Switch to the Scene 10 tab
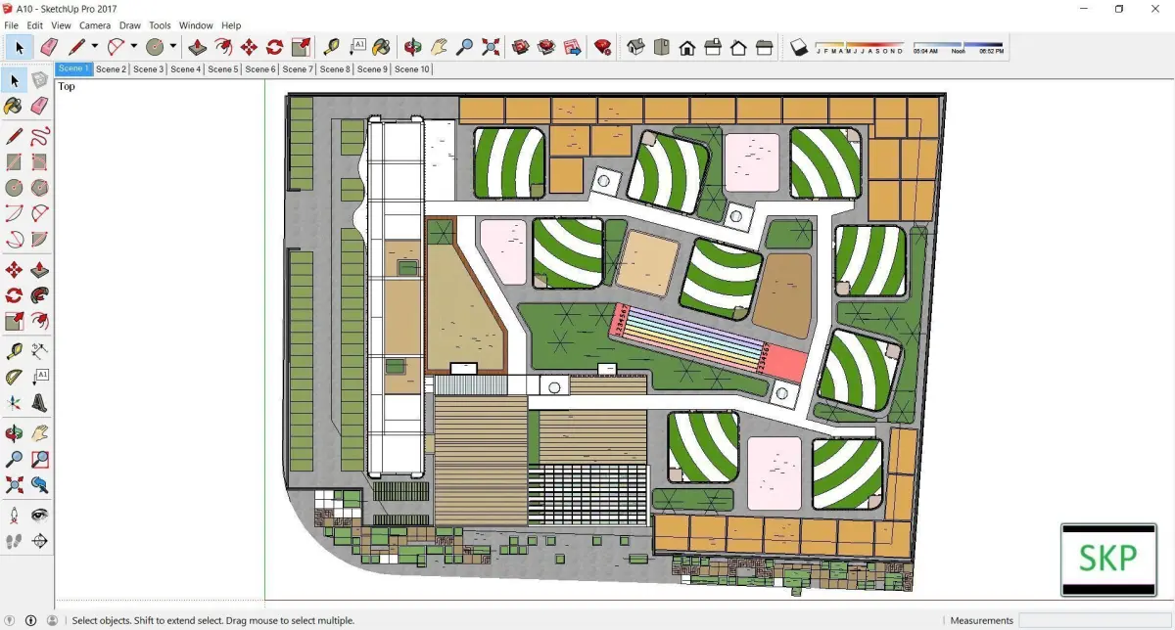 [x=412, y=69]
